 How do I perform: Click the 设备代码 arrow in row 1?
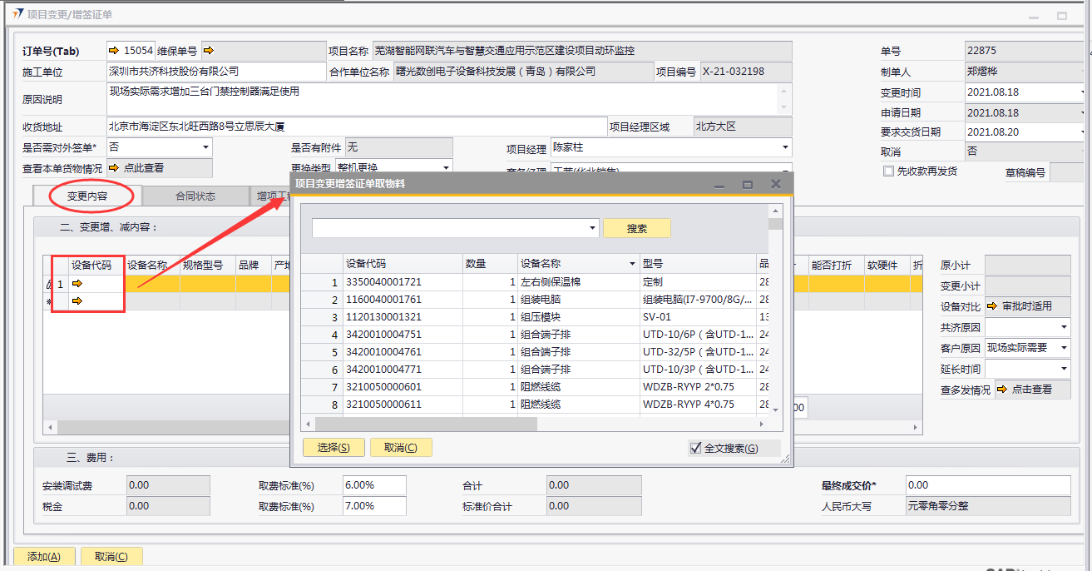(x=77, y=284)
